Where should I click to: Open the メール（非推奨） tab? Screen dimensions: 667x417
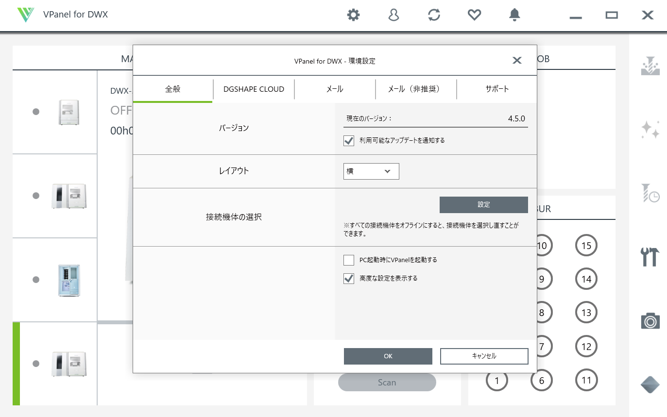[x=416, y=89]
